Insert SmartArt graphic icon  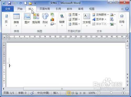pyautogui.click(x=52, y=15)
